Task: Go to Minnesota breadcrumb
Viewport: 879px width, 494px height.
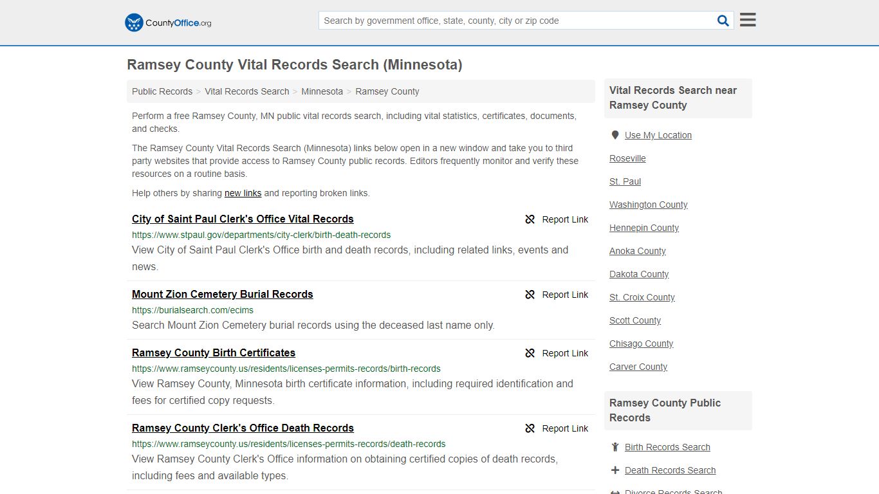Action: (322, 91)
